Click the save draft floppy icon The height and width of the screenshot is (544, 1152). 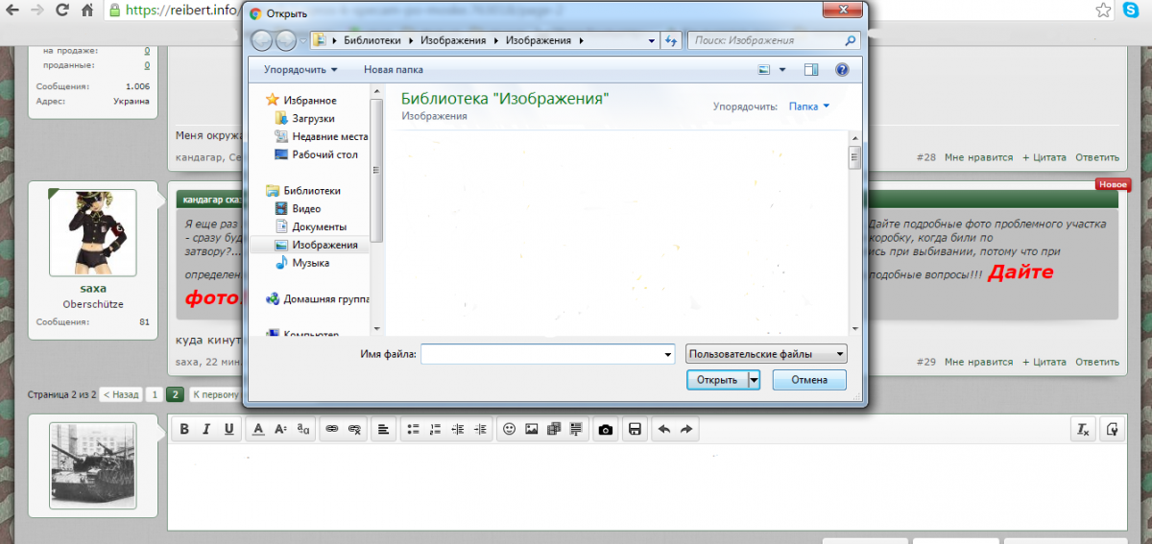coord(634,430)
